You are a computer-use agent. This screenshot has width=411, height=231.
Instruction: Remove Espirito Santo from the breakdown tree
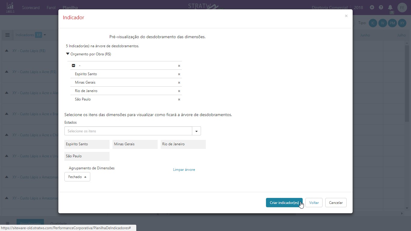tap(179, 74)
